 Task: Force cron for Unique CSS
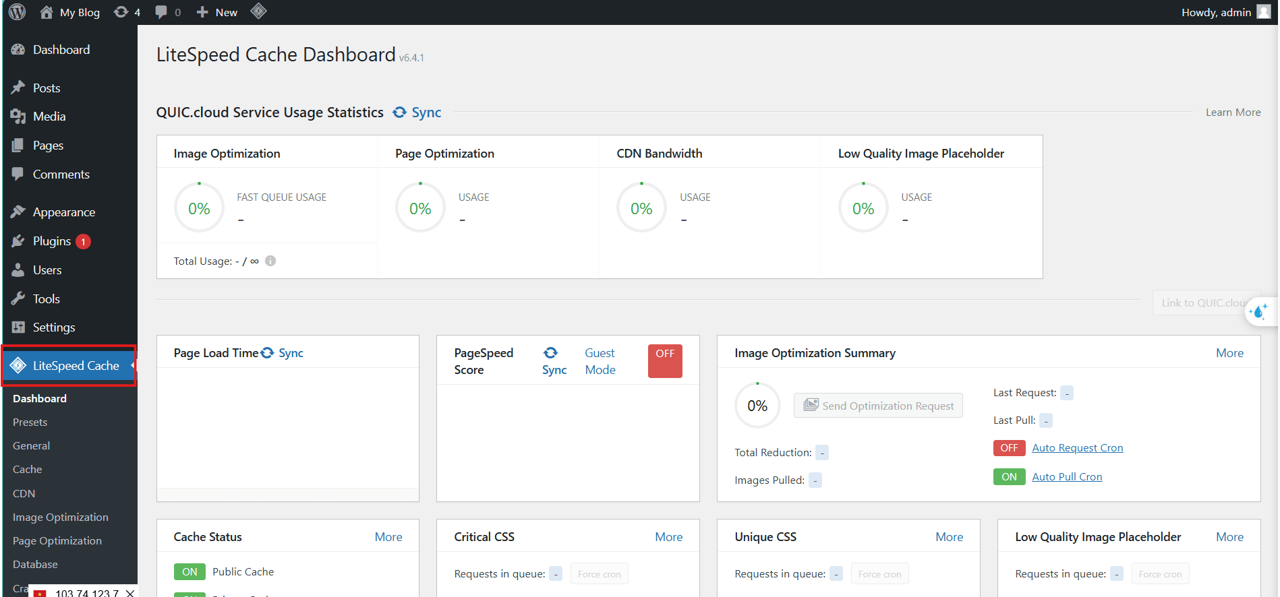(880, 574)
